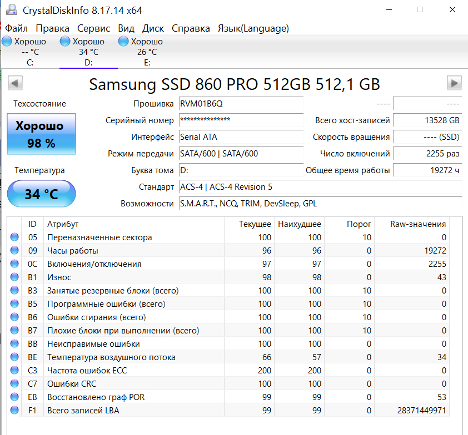Click the blue status icon for attribute 05
The width and height of the screenshot is (468, 435).
[x=14, y=237]
